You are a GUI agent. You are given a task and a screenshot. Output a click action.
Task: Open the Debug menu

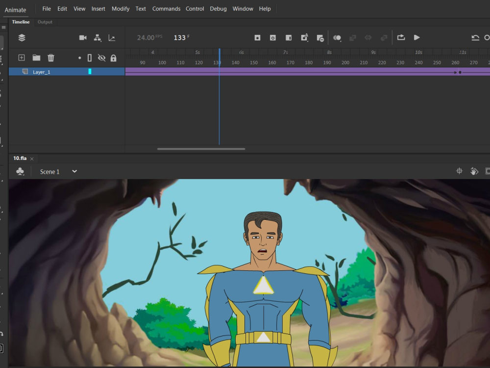[x=218, y=9]
